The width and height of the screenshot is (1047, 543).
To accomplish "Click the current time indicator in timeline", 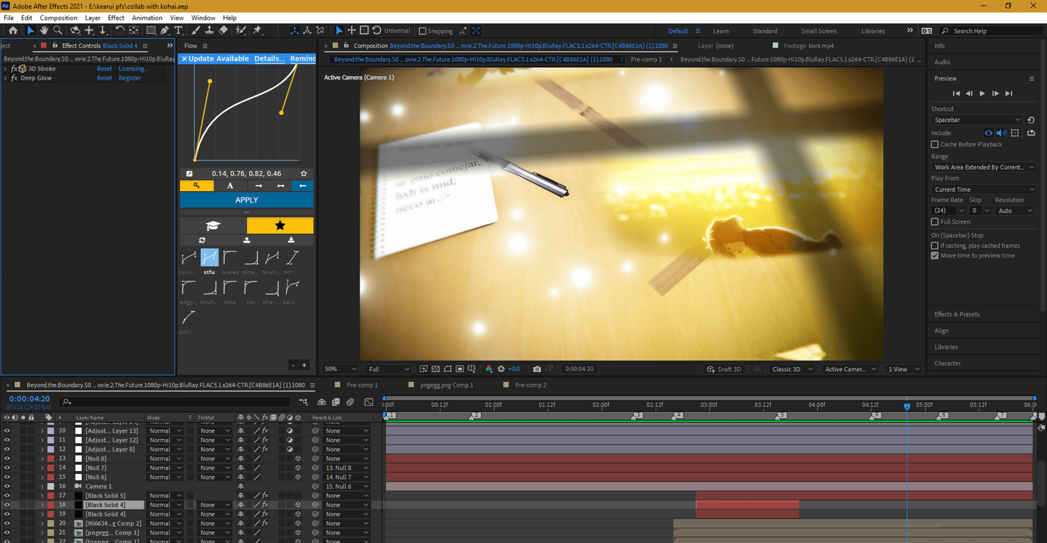I will tap(907, 406).
